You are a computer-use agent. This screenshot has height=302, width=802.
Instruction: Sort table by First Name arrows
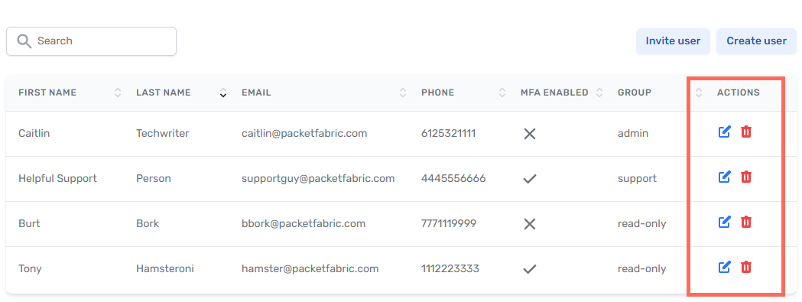(118, 93)
